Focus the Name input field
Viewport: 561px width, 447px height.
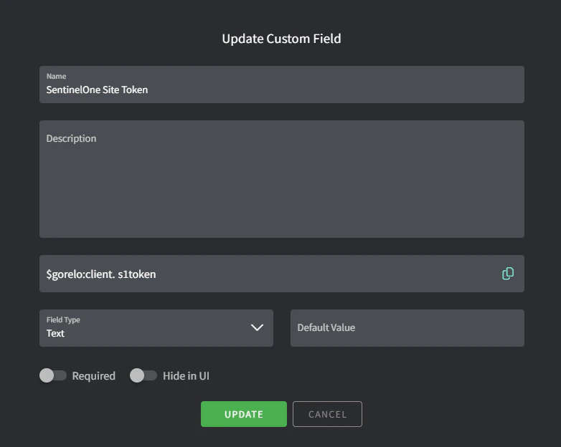[x=282, y=85]
